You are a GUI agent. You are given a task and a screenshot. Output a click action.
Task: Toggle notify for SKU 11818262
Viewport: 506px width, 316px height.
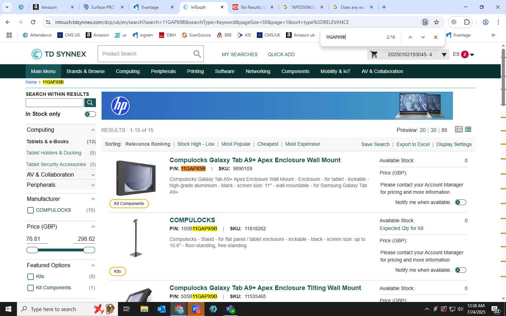point(461,270)
